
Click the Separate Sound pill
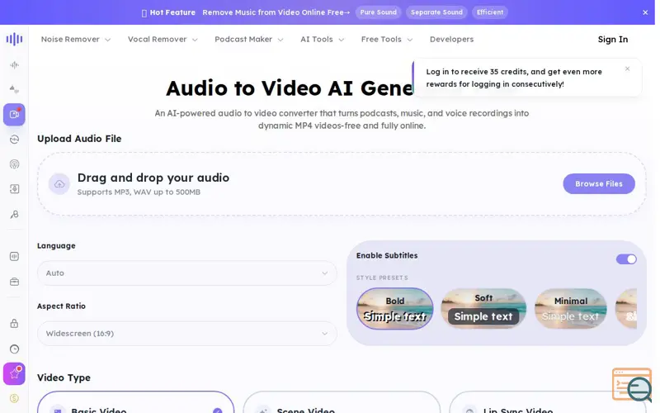click(436, 12)
